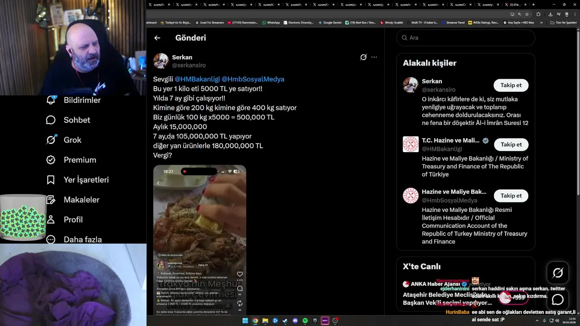The width and height of the screenshot is (580, 326).
Task: Open Epic Games launcher from taskbar
Action: click(x=315, y=321)
